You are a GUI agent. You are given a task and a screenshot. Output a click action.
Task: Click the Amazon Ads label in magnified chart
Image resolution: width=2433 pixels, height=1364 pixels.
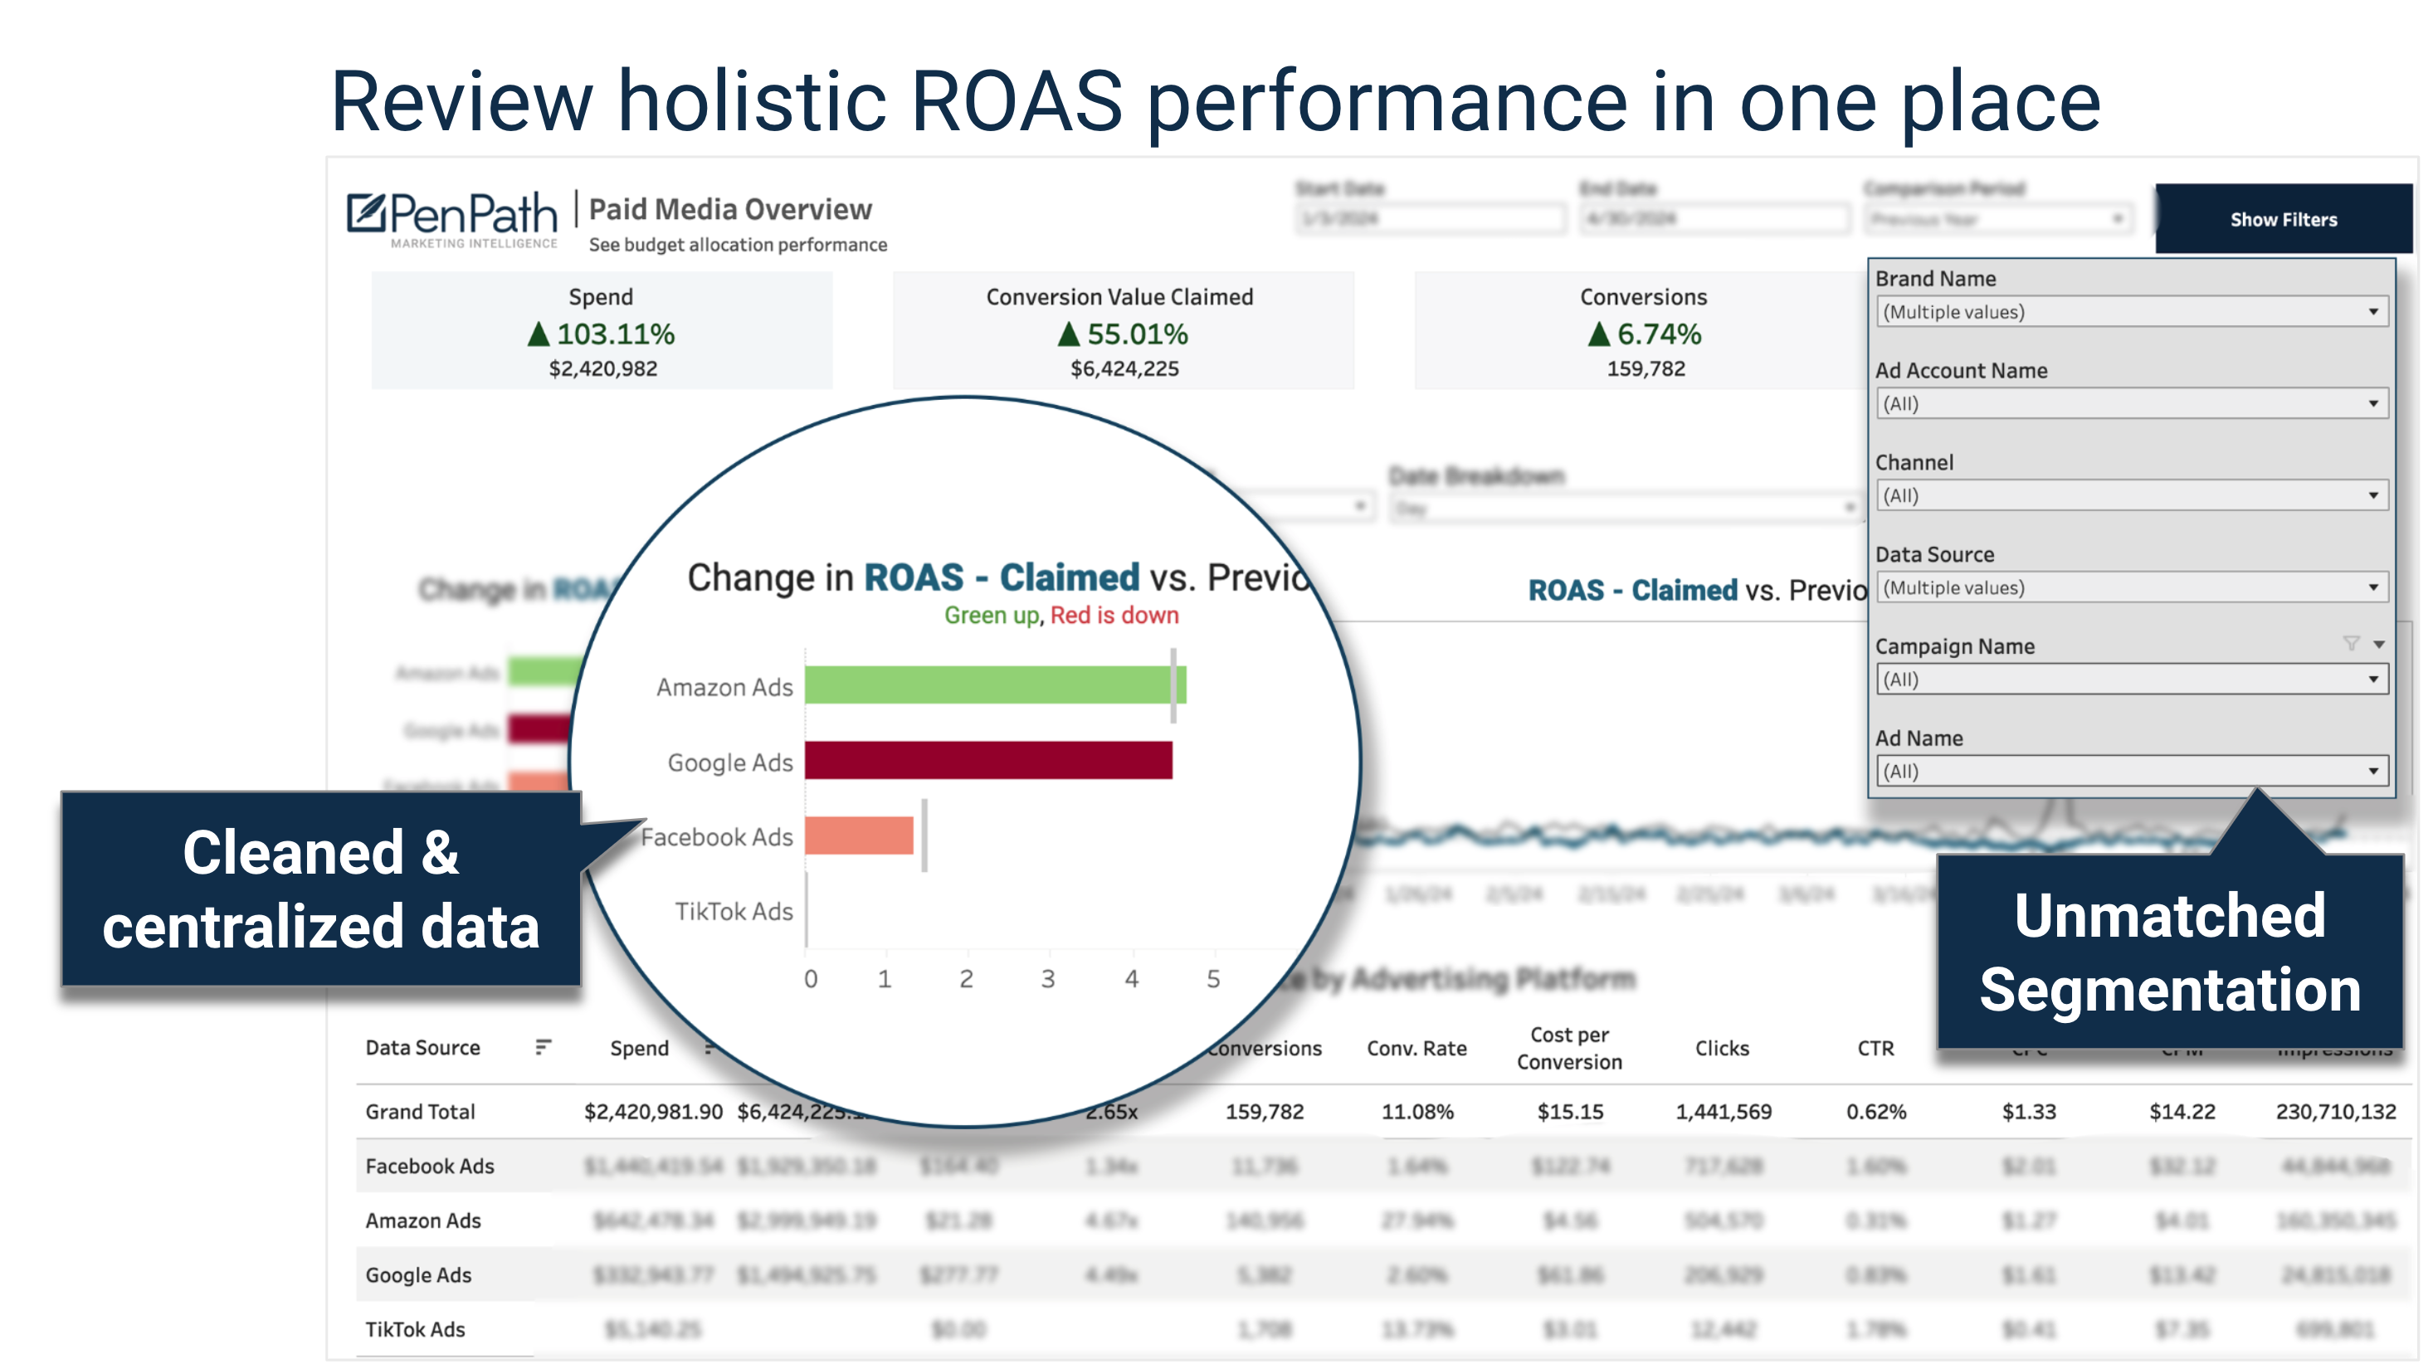[x=724, y=687]
